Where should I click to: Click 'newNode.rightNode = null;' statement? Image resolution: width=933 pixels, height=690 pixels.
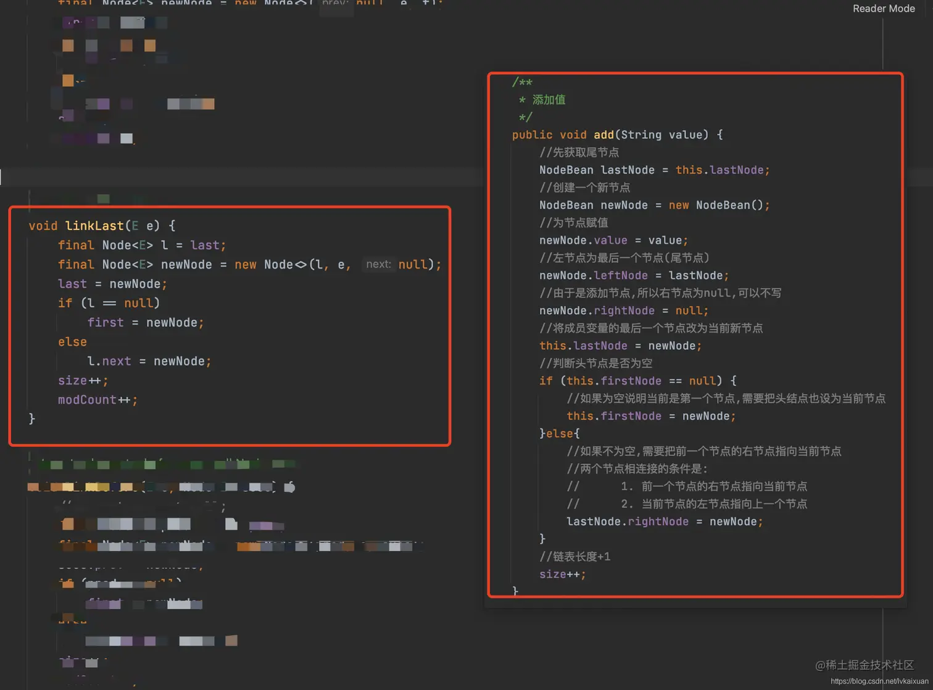coord(624,310)
